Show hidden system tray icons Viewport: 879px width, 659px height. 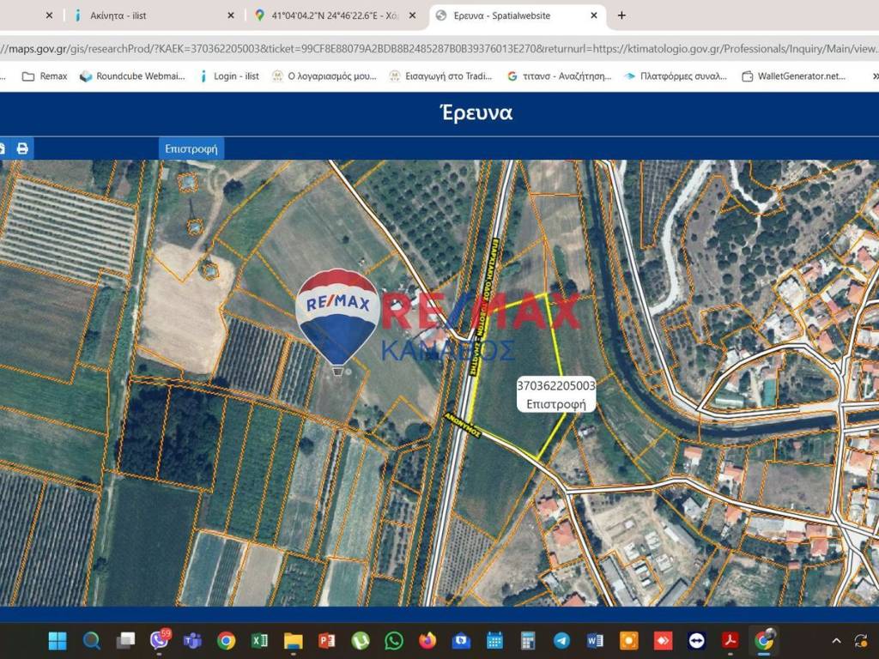(837, 640)
